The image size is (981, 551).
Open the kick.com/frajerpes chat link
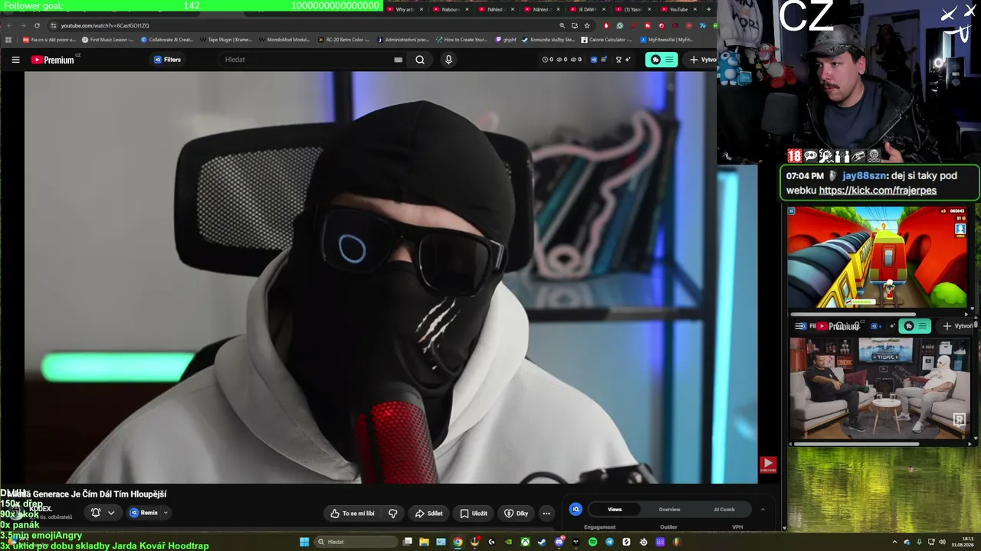[x=878, y=191]
